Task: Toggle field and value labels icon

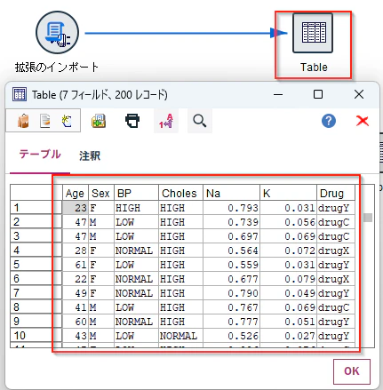Action: [166, 121]
